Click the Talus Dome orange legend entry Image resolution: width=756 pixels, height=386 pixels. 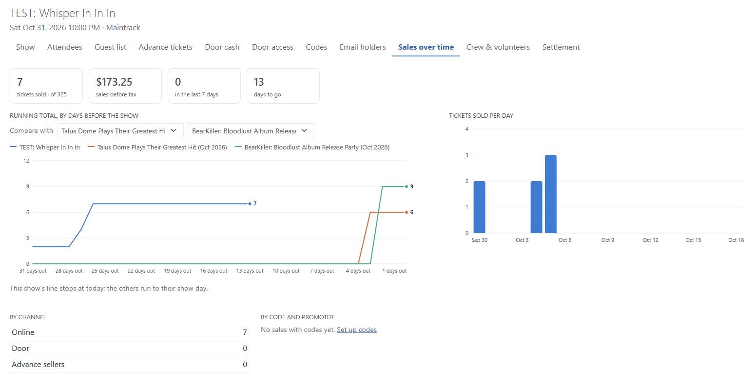(x=157, y=147)
